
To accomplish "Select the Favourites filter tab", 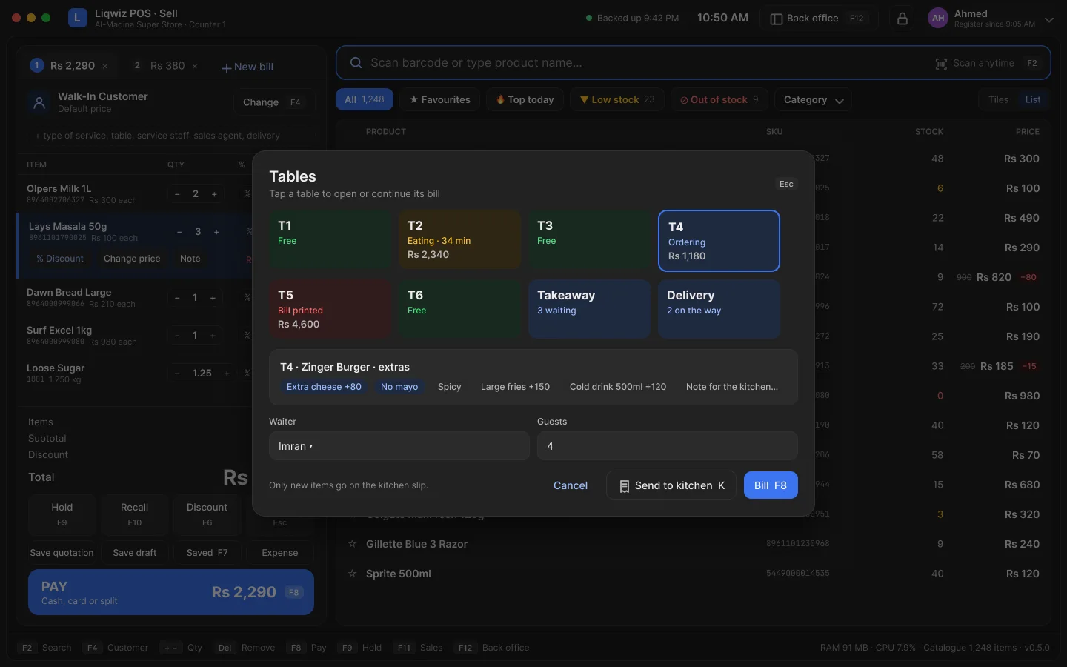I will pos(440,100).
